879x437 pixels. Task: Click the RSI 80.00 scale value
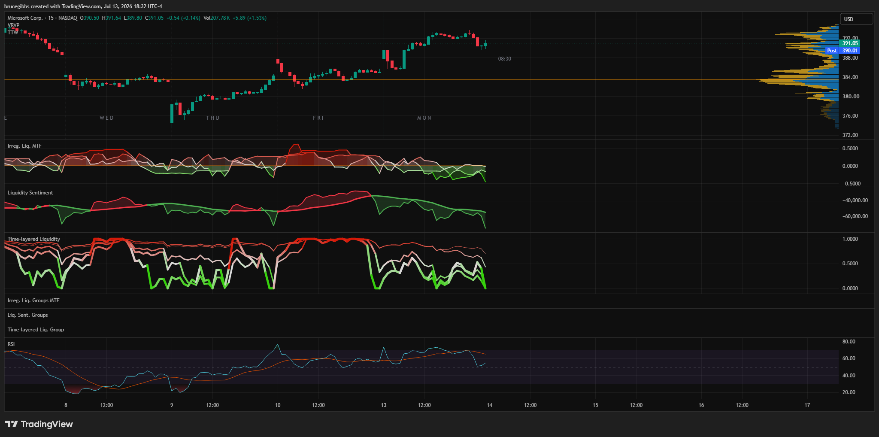[x=849, y=342]
